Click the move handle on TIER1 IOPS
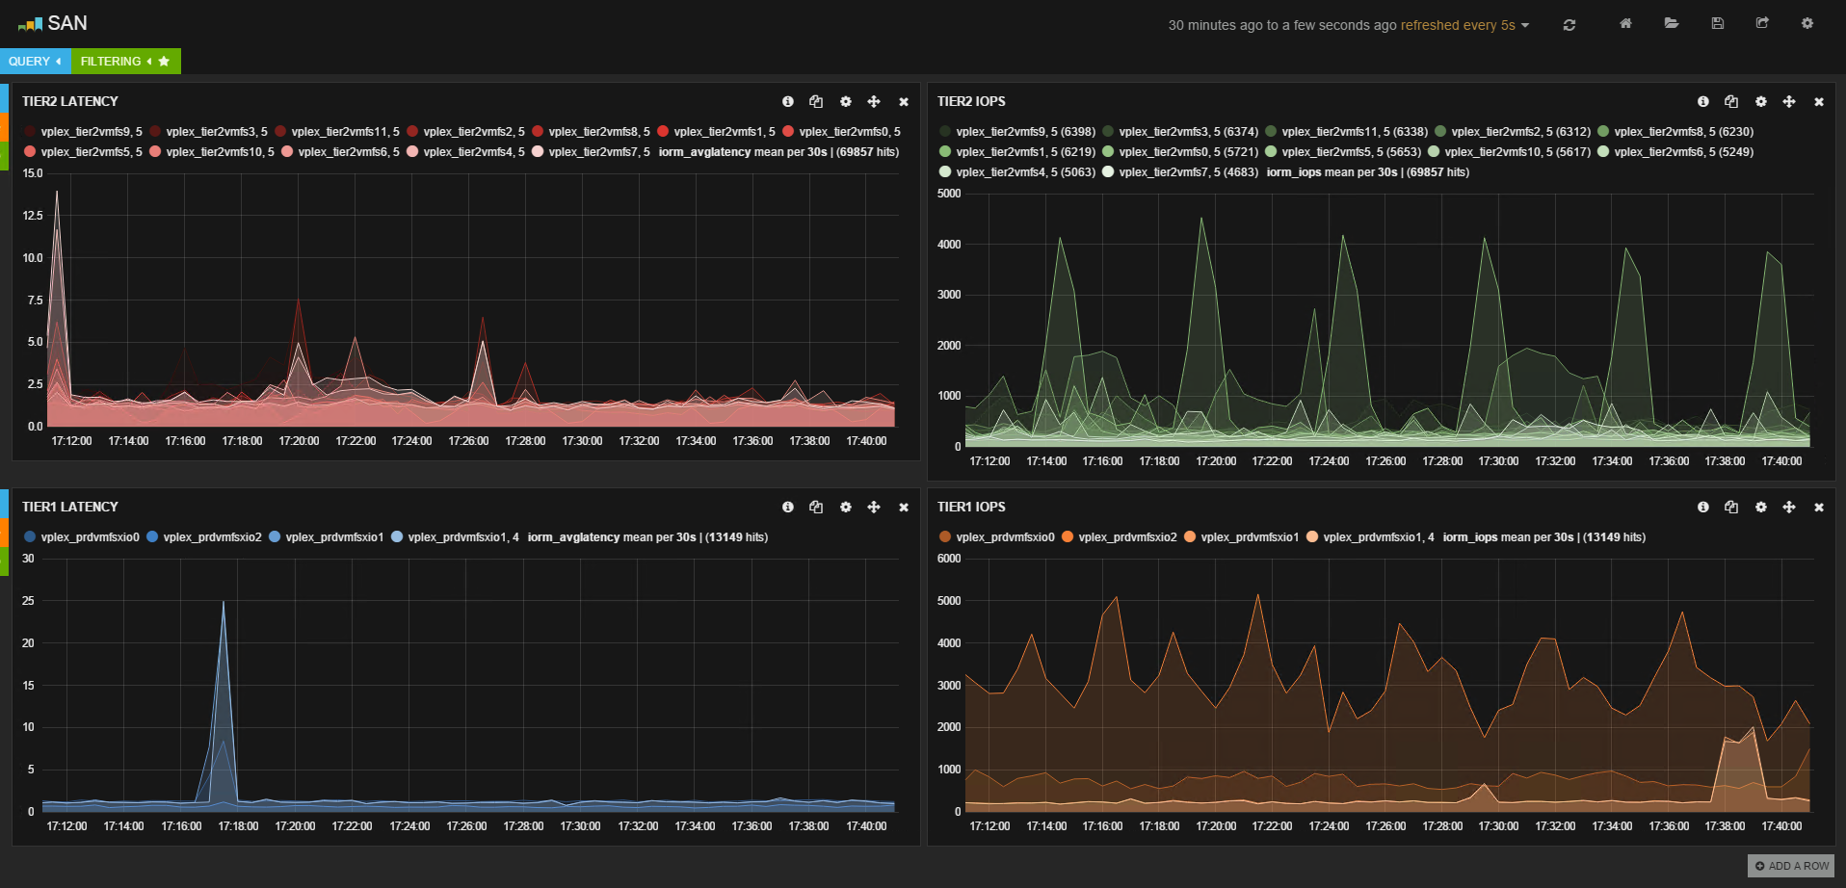The width and height of the screenshot is (1846, 888). tap(1789, 508)
